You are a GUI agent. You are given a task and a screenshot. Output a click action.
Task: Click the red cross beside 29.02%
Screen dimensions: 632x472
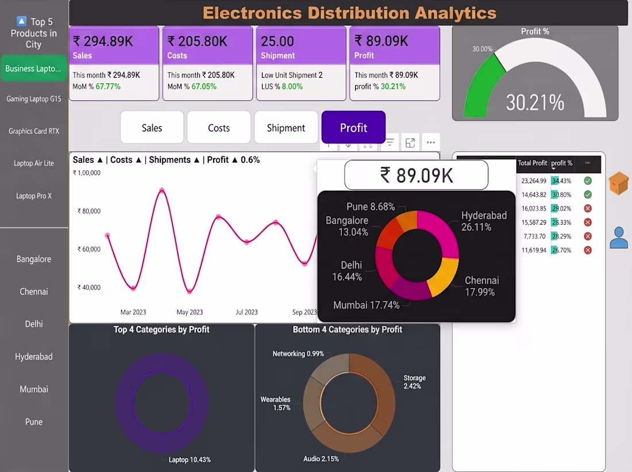point(588,208)
